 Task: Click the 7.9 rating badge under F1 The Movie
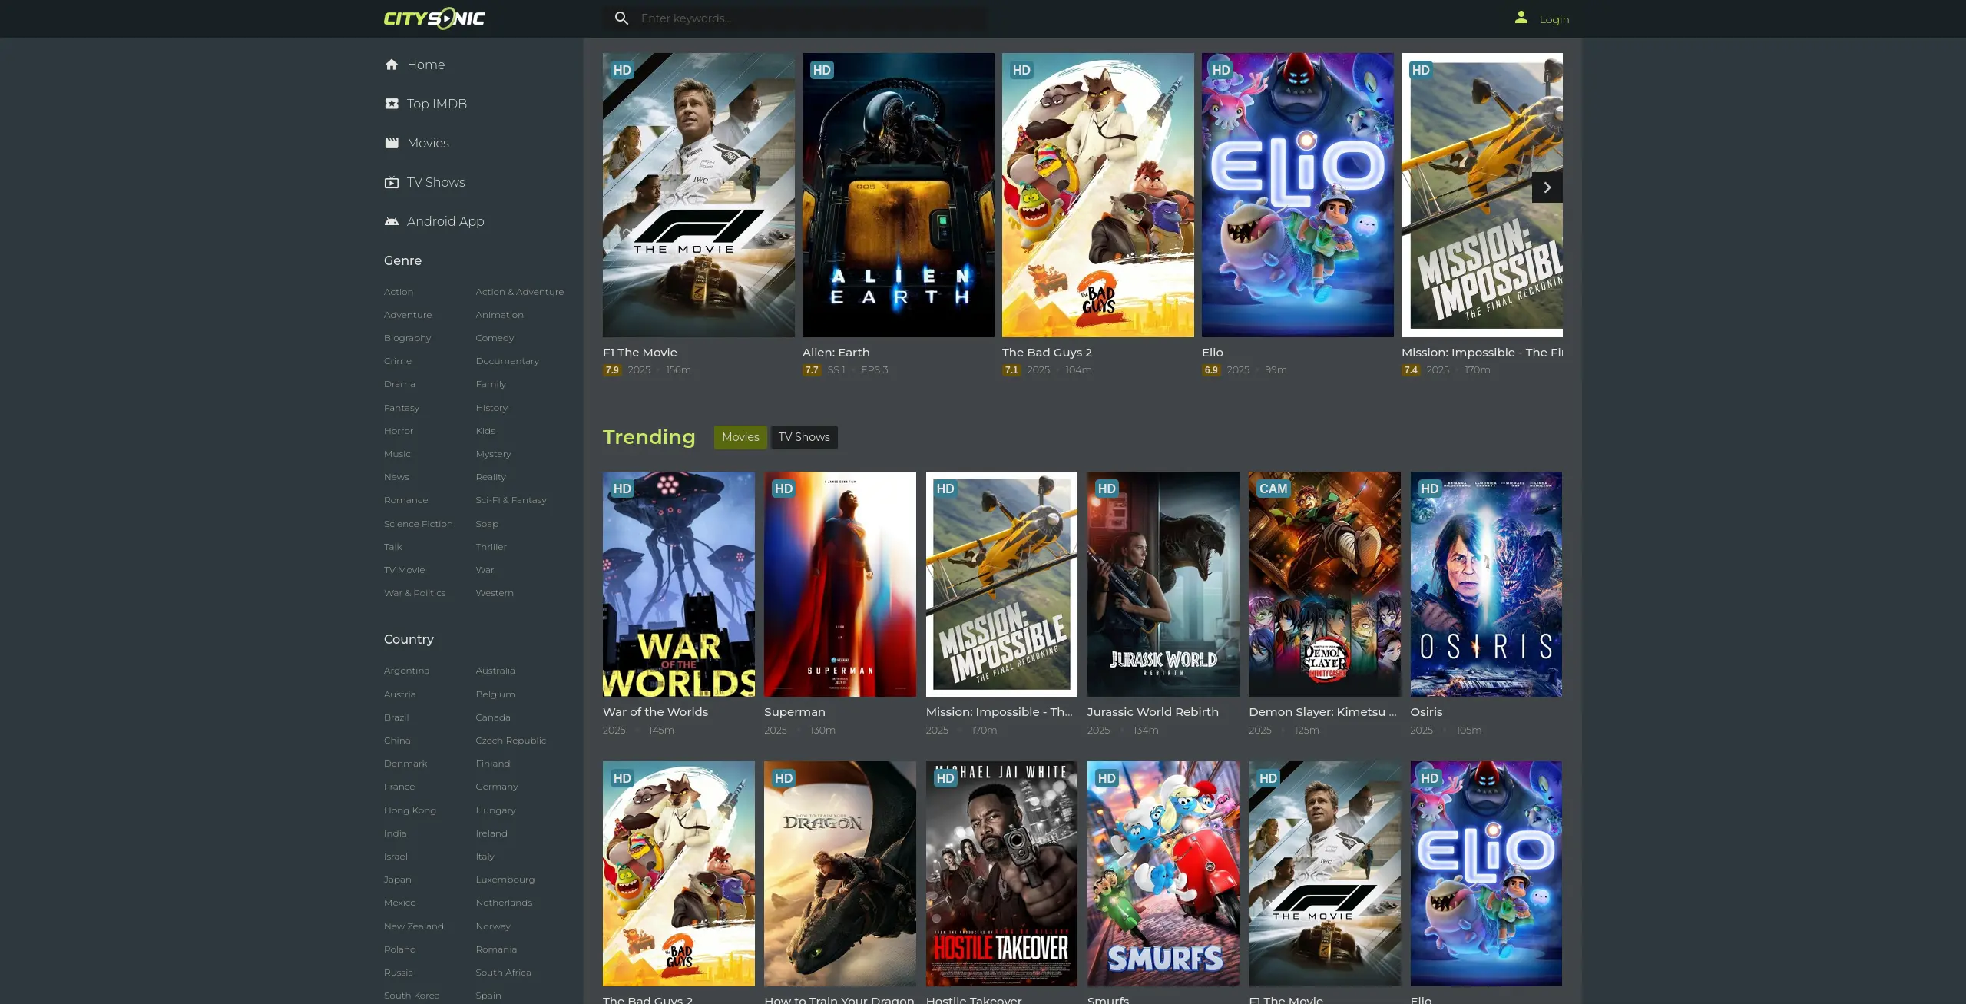coord(612,370)
